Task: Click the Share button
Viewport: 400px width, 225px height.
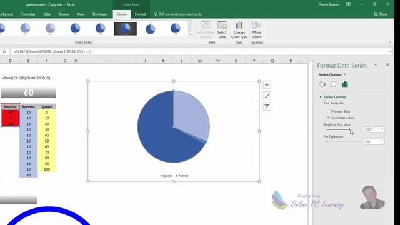Action: pyautogui.click(x=381, y=14)
